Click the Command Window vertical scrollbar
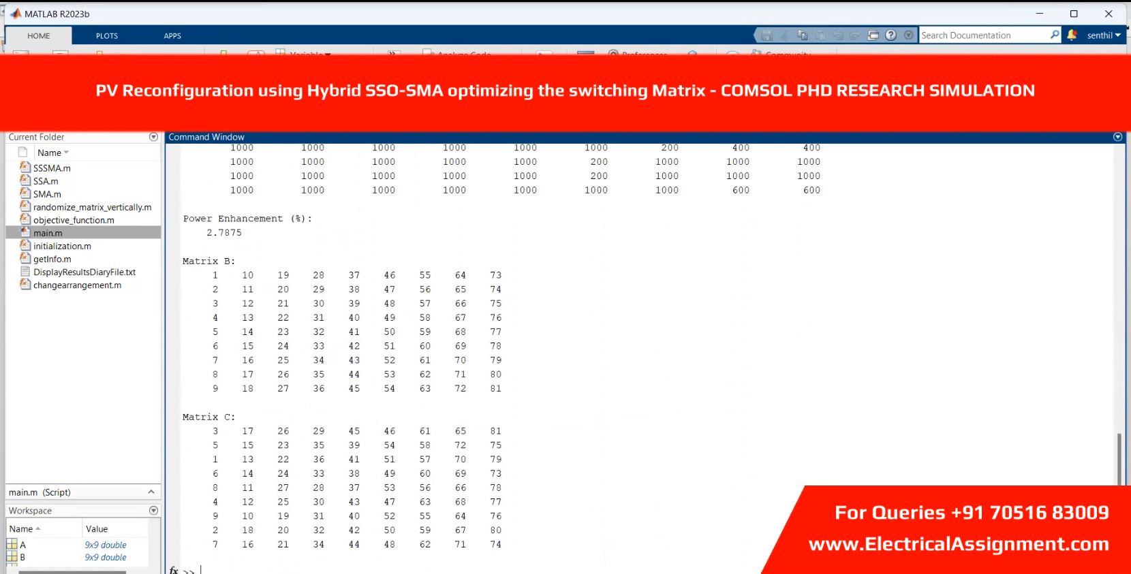This screenshot has width=1131, height=574. pyautogui.click(x=1119, y=458)
